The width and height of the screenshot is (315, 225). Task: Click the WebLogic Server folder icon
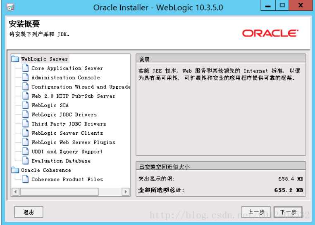[x=15, y=59]
